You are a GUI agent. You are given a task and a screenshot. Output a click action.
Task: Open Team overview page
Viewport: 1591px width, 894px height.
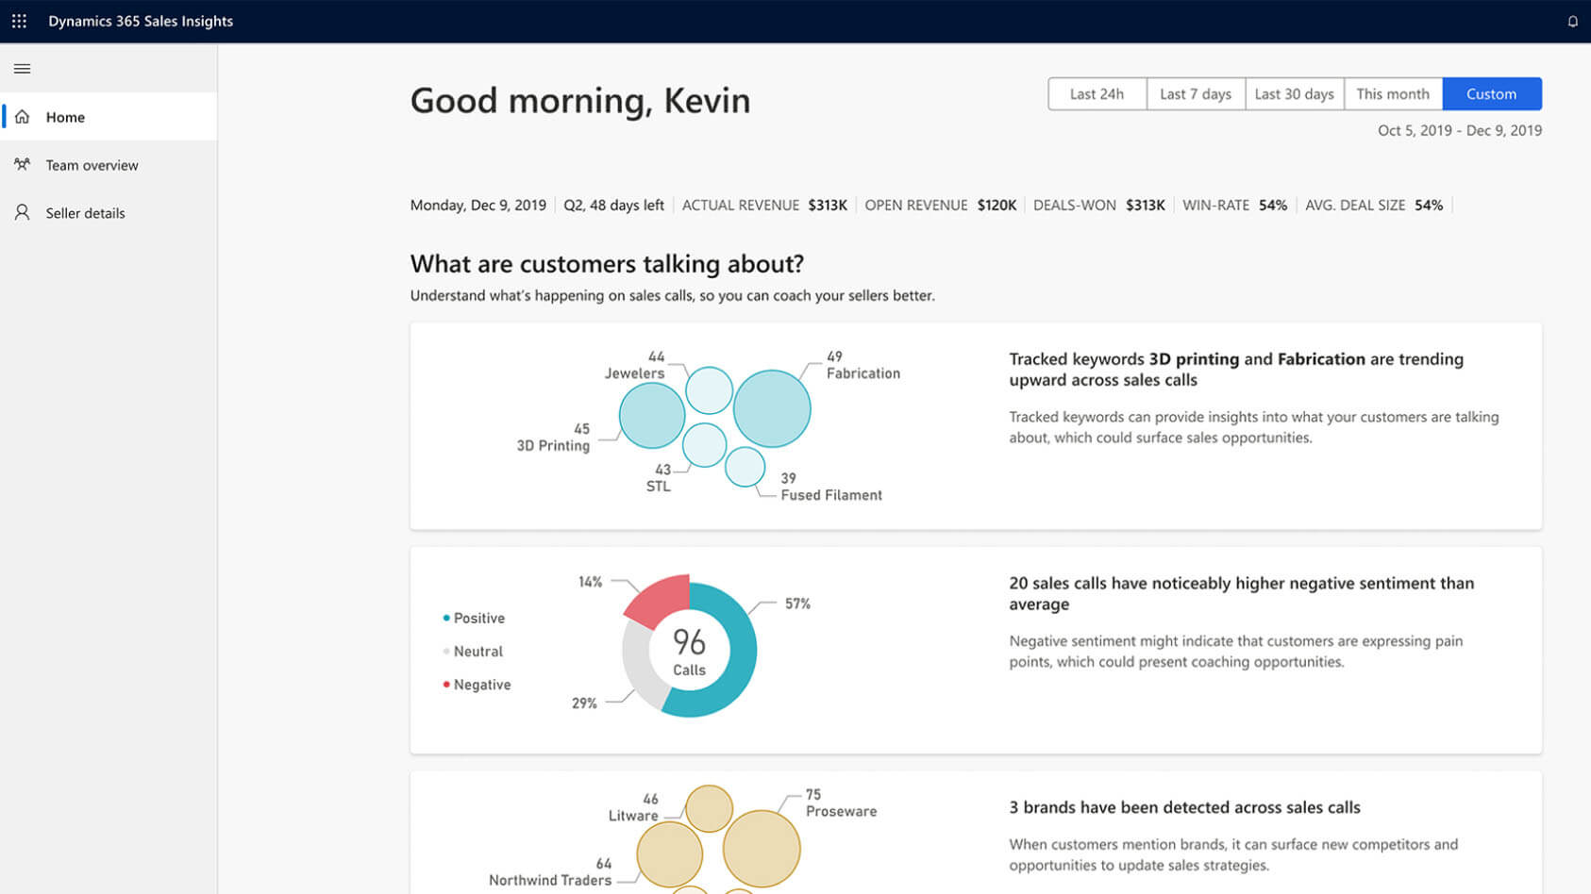coord(109,165)
